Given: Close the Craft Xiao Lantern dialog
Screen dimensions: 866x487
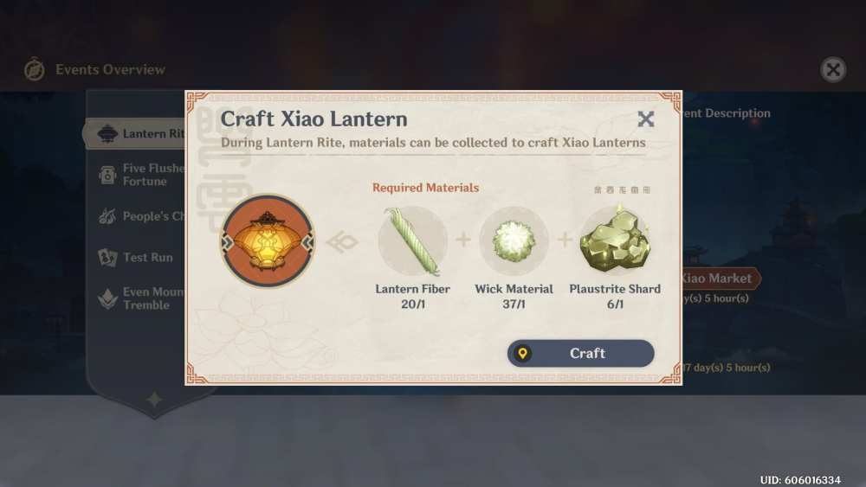Looking at the screenshot, I should 646,119.
